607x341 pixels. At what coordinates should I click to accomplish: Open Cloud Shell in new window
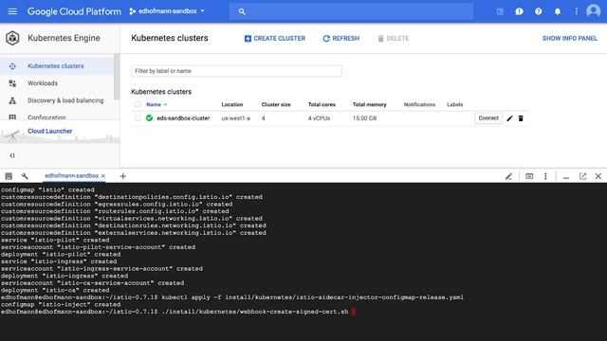[582, 176]
